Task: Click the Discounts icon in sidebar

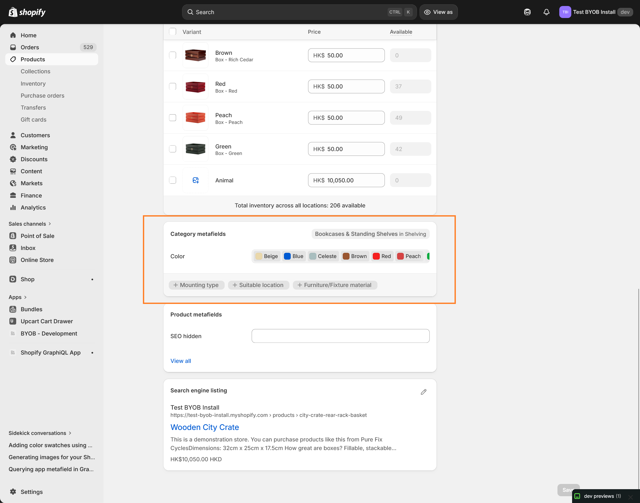Action: (13, 159)
